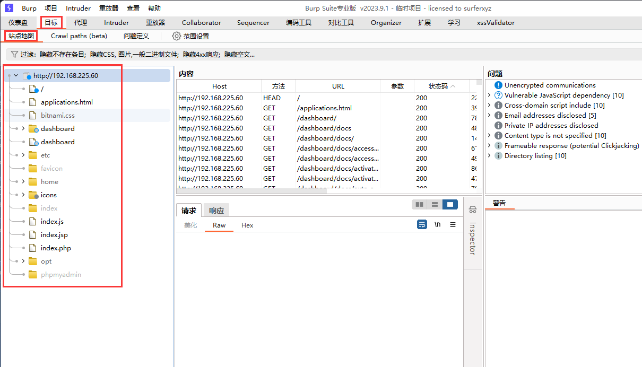Click the folder icon for home
This screenshot has height=367, width=642.
point(33,182)
